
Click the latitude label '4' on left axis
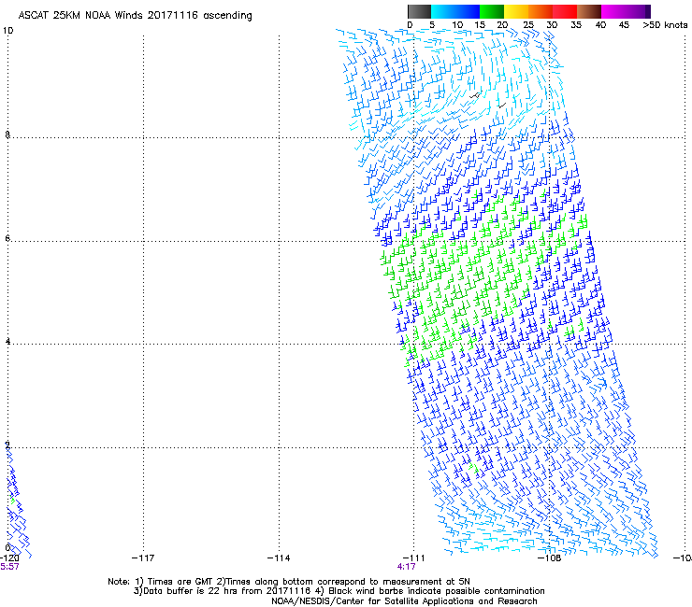[7, 341]
